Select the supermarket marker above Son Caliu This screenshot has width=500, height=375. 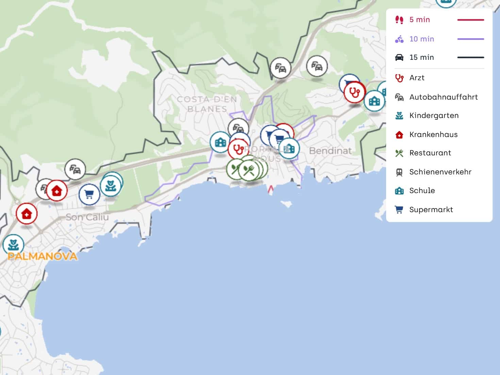(x=89, y=194)
